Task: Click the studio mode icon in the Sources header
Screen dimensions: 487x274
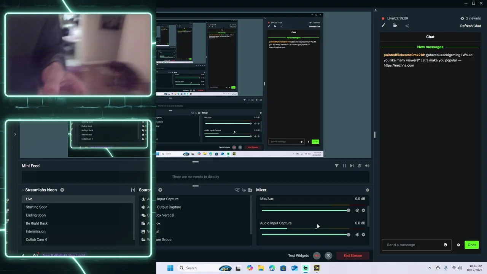Action: click(237, 190)
